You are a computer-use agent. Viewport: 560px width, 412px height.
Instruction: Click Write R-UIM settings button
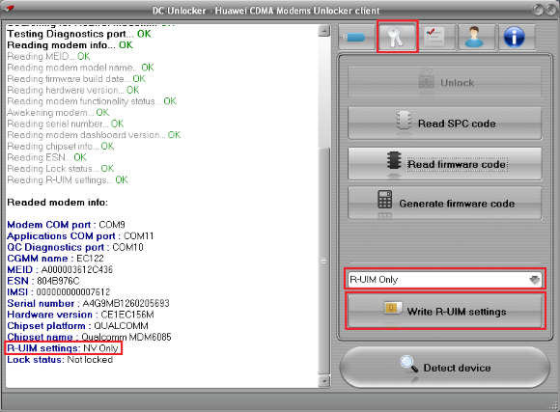point(445,312)
